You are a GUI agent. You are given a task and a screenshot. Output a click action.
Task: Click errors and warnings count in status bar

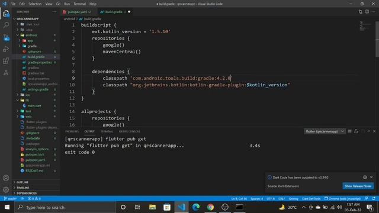click(34, 199)
